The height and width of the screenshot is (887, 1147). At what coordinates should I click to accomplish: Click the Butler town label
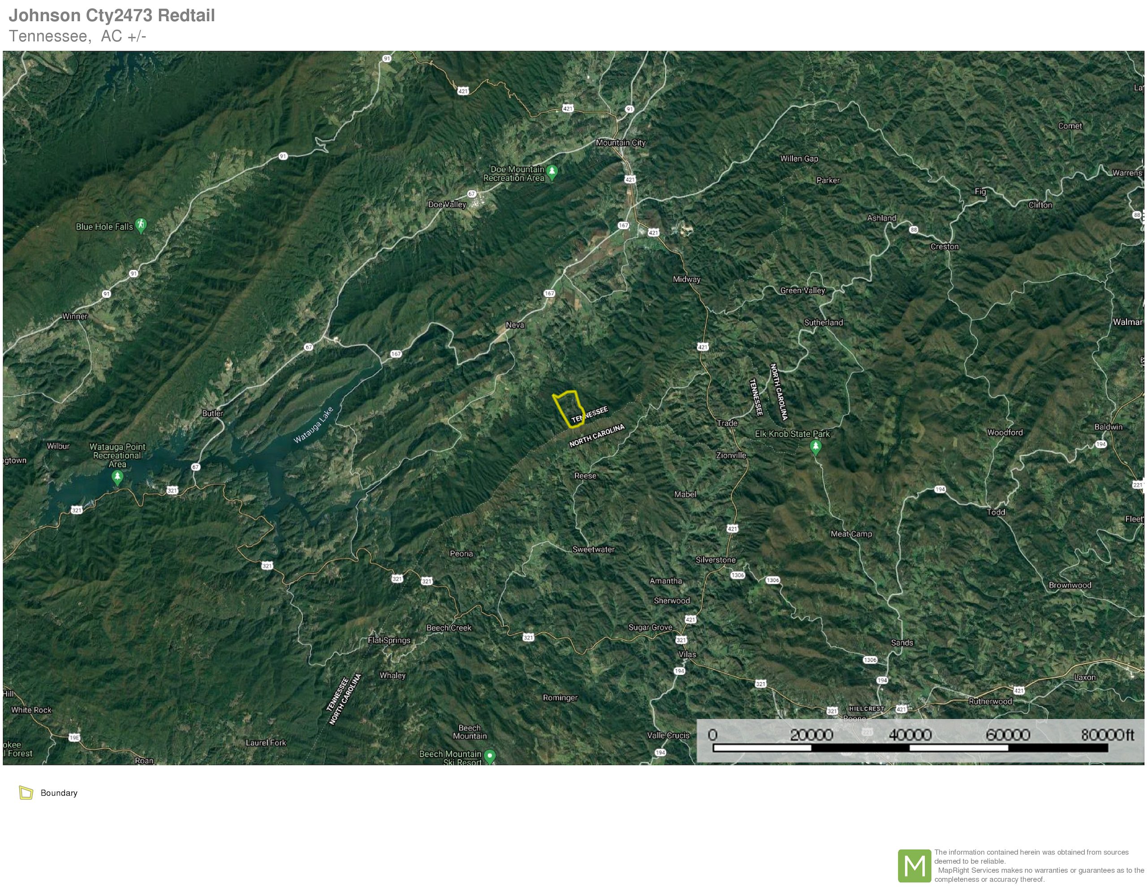(x=213, y=413)
